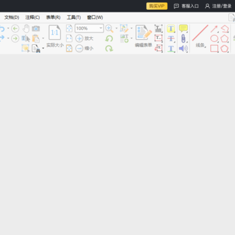Screen dimensions: 235x235
Task: Rotate view clockwise with green arrow
Action: 109,48
